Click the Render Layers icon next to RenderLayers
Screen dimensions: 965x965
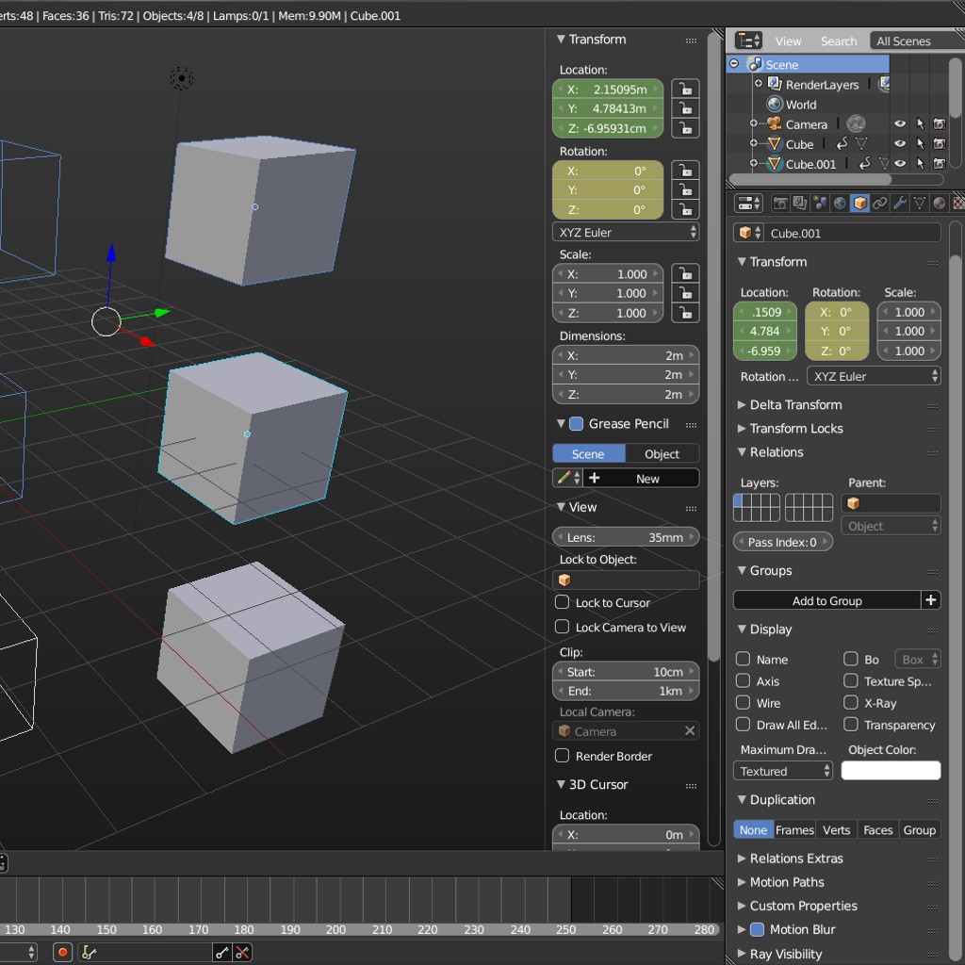(884, 85)
